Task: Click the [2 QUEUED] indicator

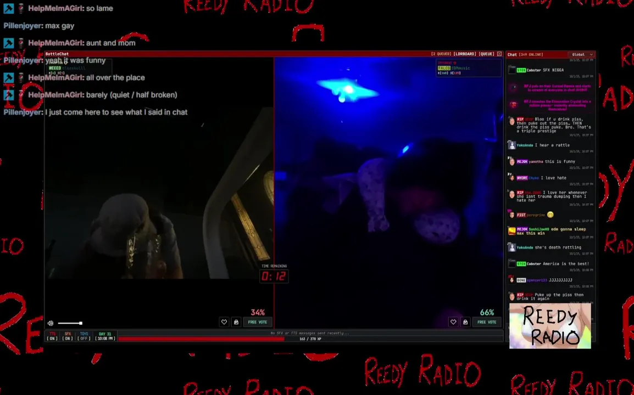Action: (x=441, y=54)
